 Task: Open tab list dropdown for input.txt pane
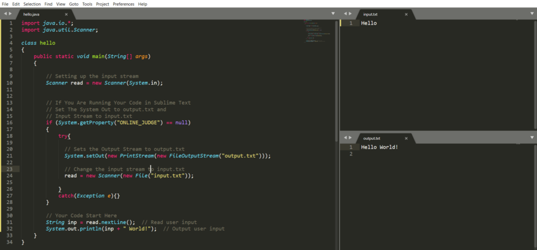coord(532,14)
